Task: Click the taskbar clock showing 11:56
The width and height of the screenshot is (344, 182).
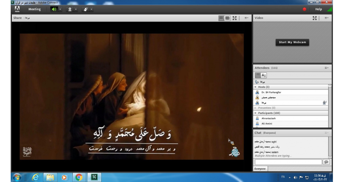Action: (x=320, y=177)
